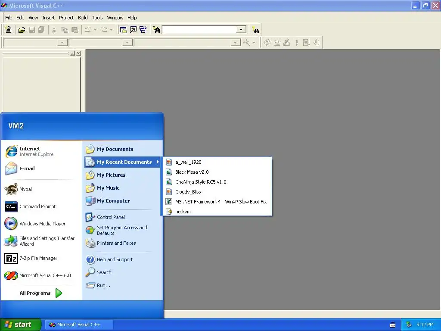The width and height of the screenshot is (441, 331).
Task: Click the Compile toolbar icon
Action: (267, 43)
